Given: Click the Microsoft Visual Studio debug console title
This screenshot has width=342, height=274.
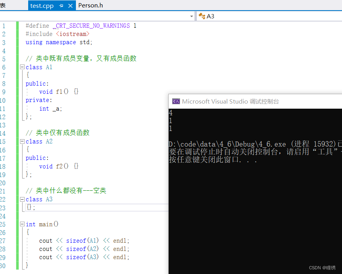Looking at the screenshot, I should 230,102.
